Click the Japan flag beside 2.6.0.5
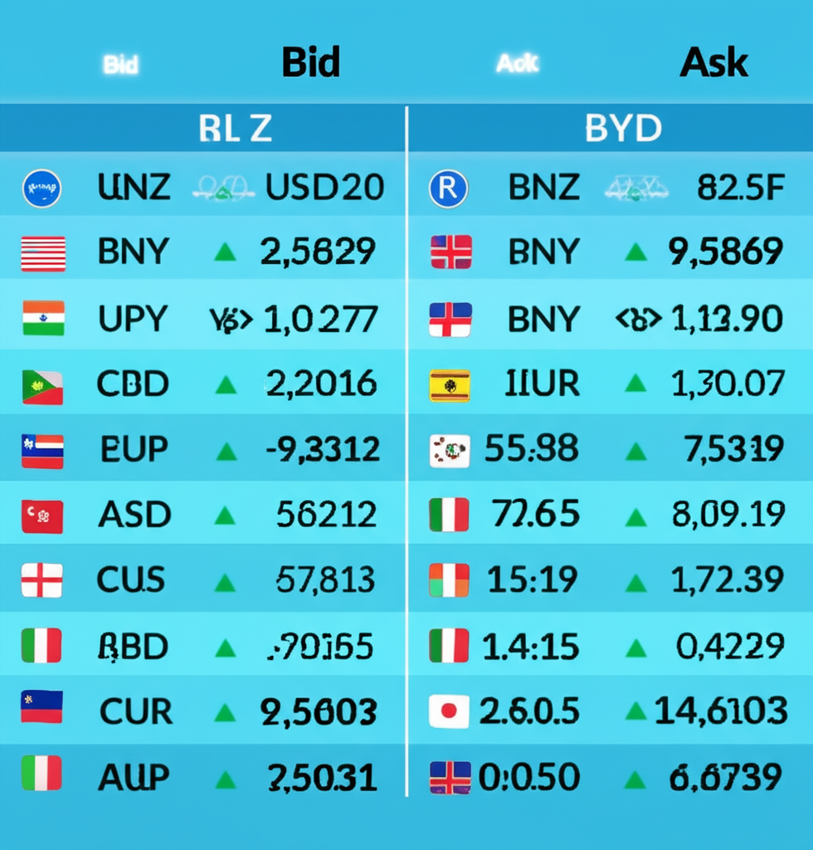The height and width of the screenshot is (850, 813). 450,711
